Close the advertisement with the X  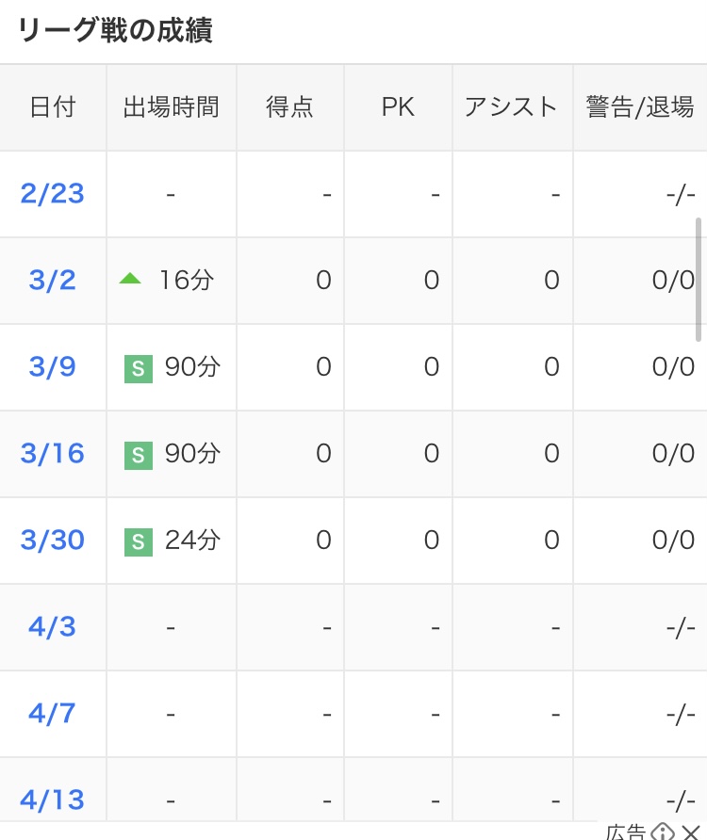[691, 832]
